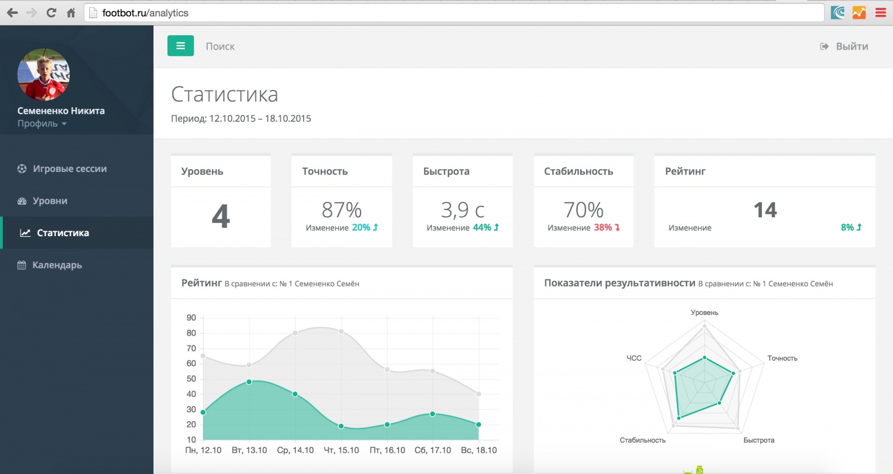Click the logout arrow icon beside Выйти
Screen dimensions: 893x474
824,46
